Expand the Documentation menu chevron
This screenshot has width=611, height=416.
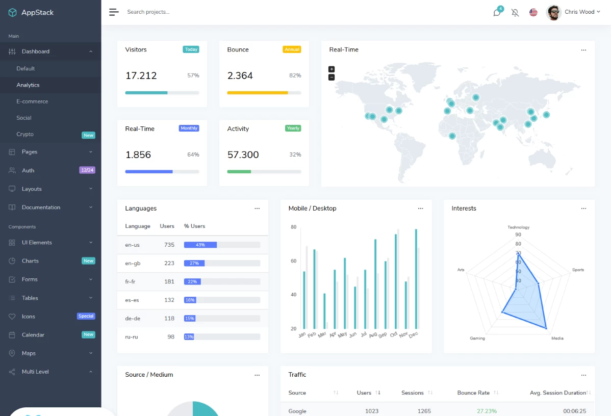pos(91,207)
